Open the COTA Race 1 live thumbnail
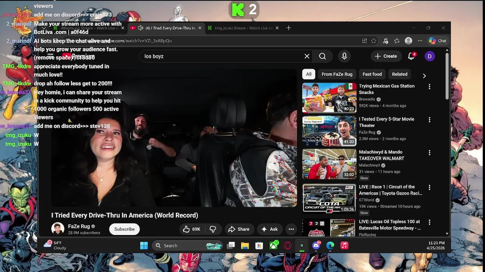This screenshot has height=272, width=485. (x=329, y=199)
